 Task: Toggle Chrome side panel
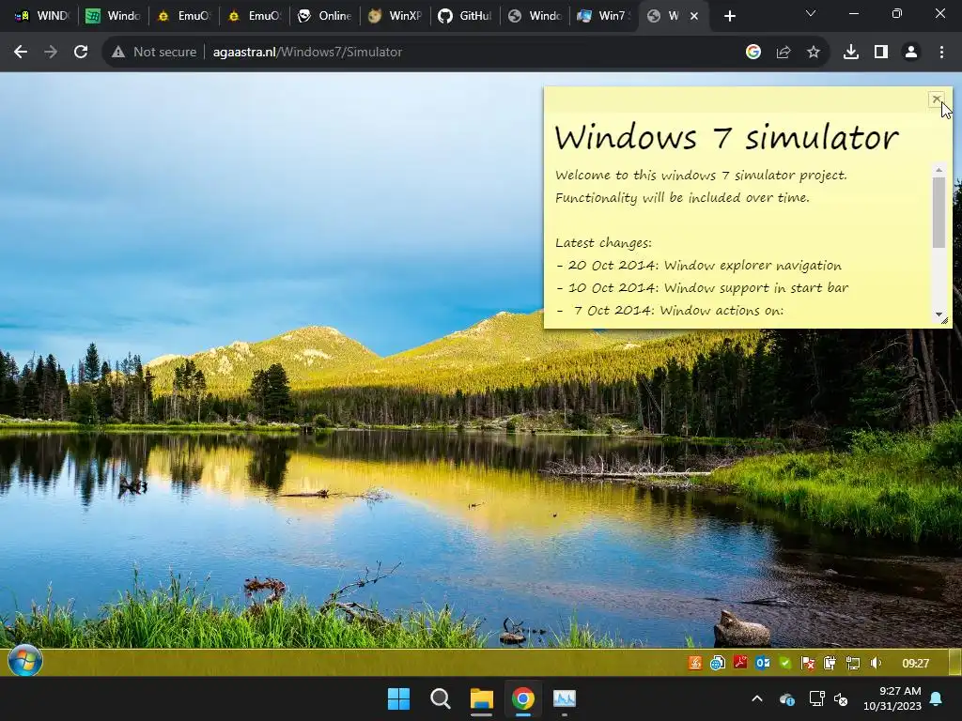pos(881,53)
